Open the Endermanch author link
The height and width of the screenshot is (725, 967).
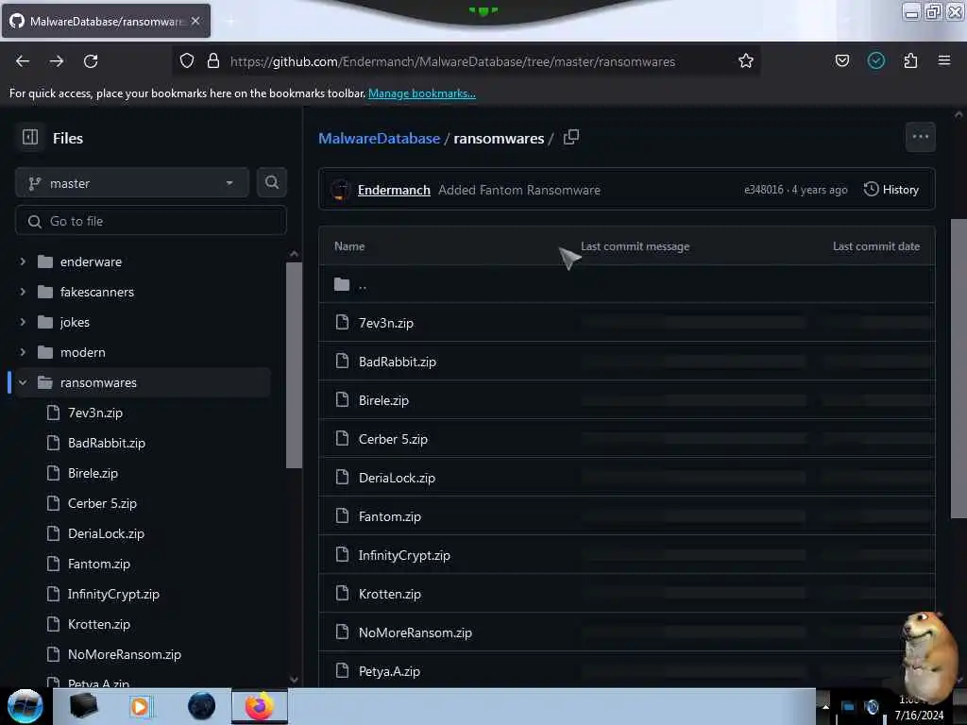394,190
